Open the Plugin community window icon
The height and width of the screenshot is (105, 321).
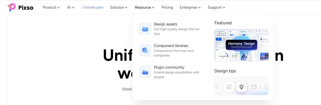[145, 72]
